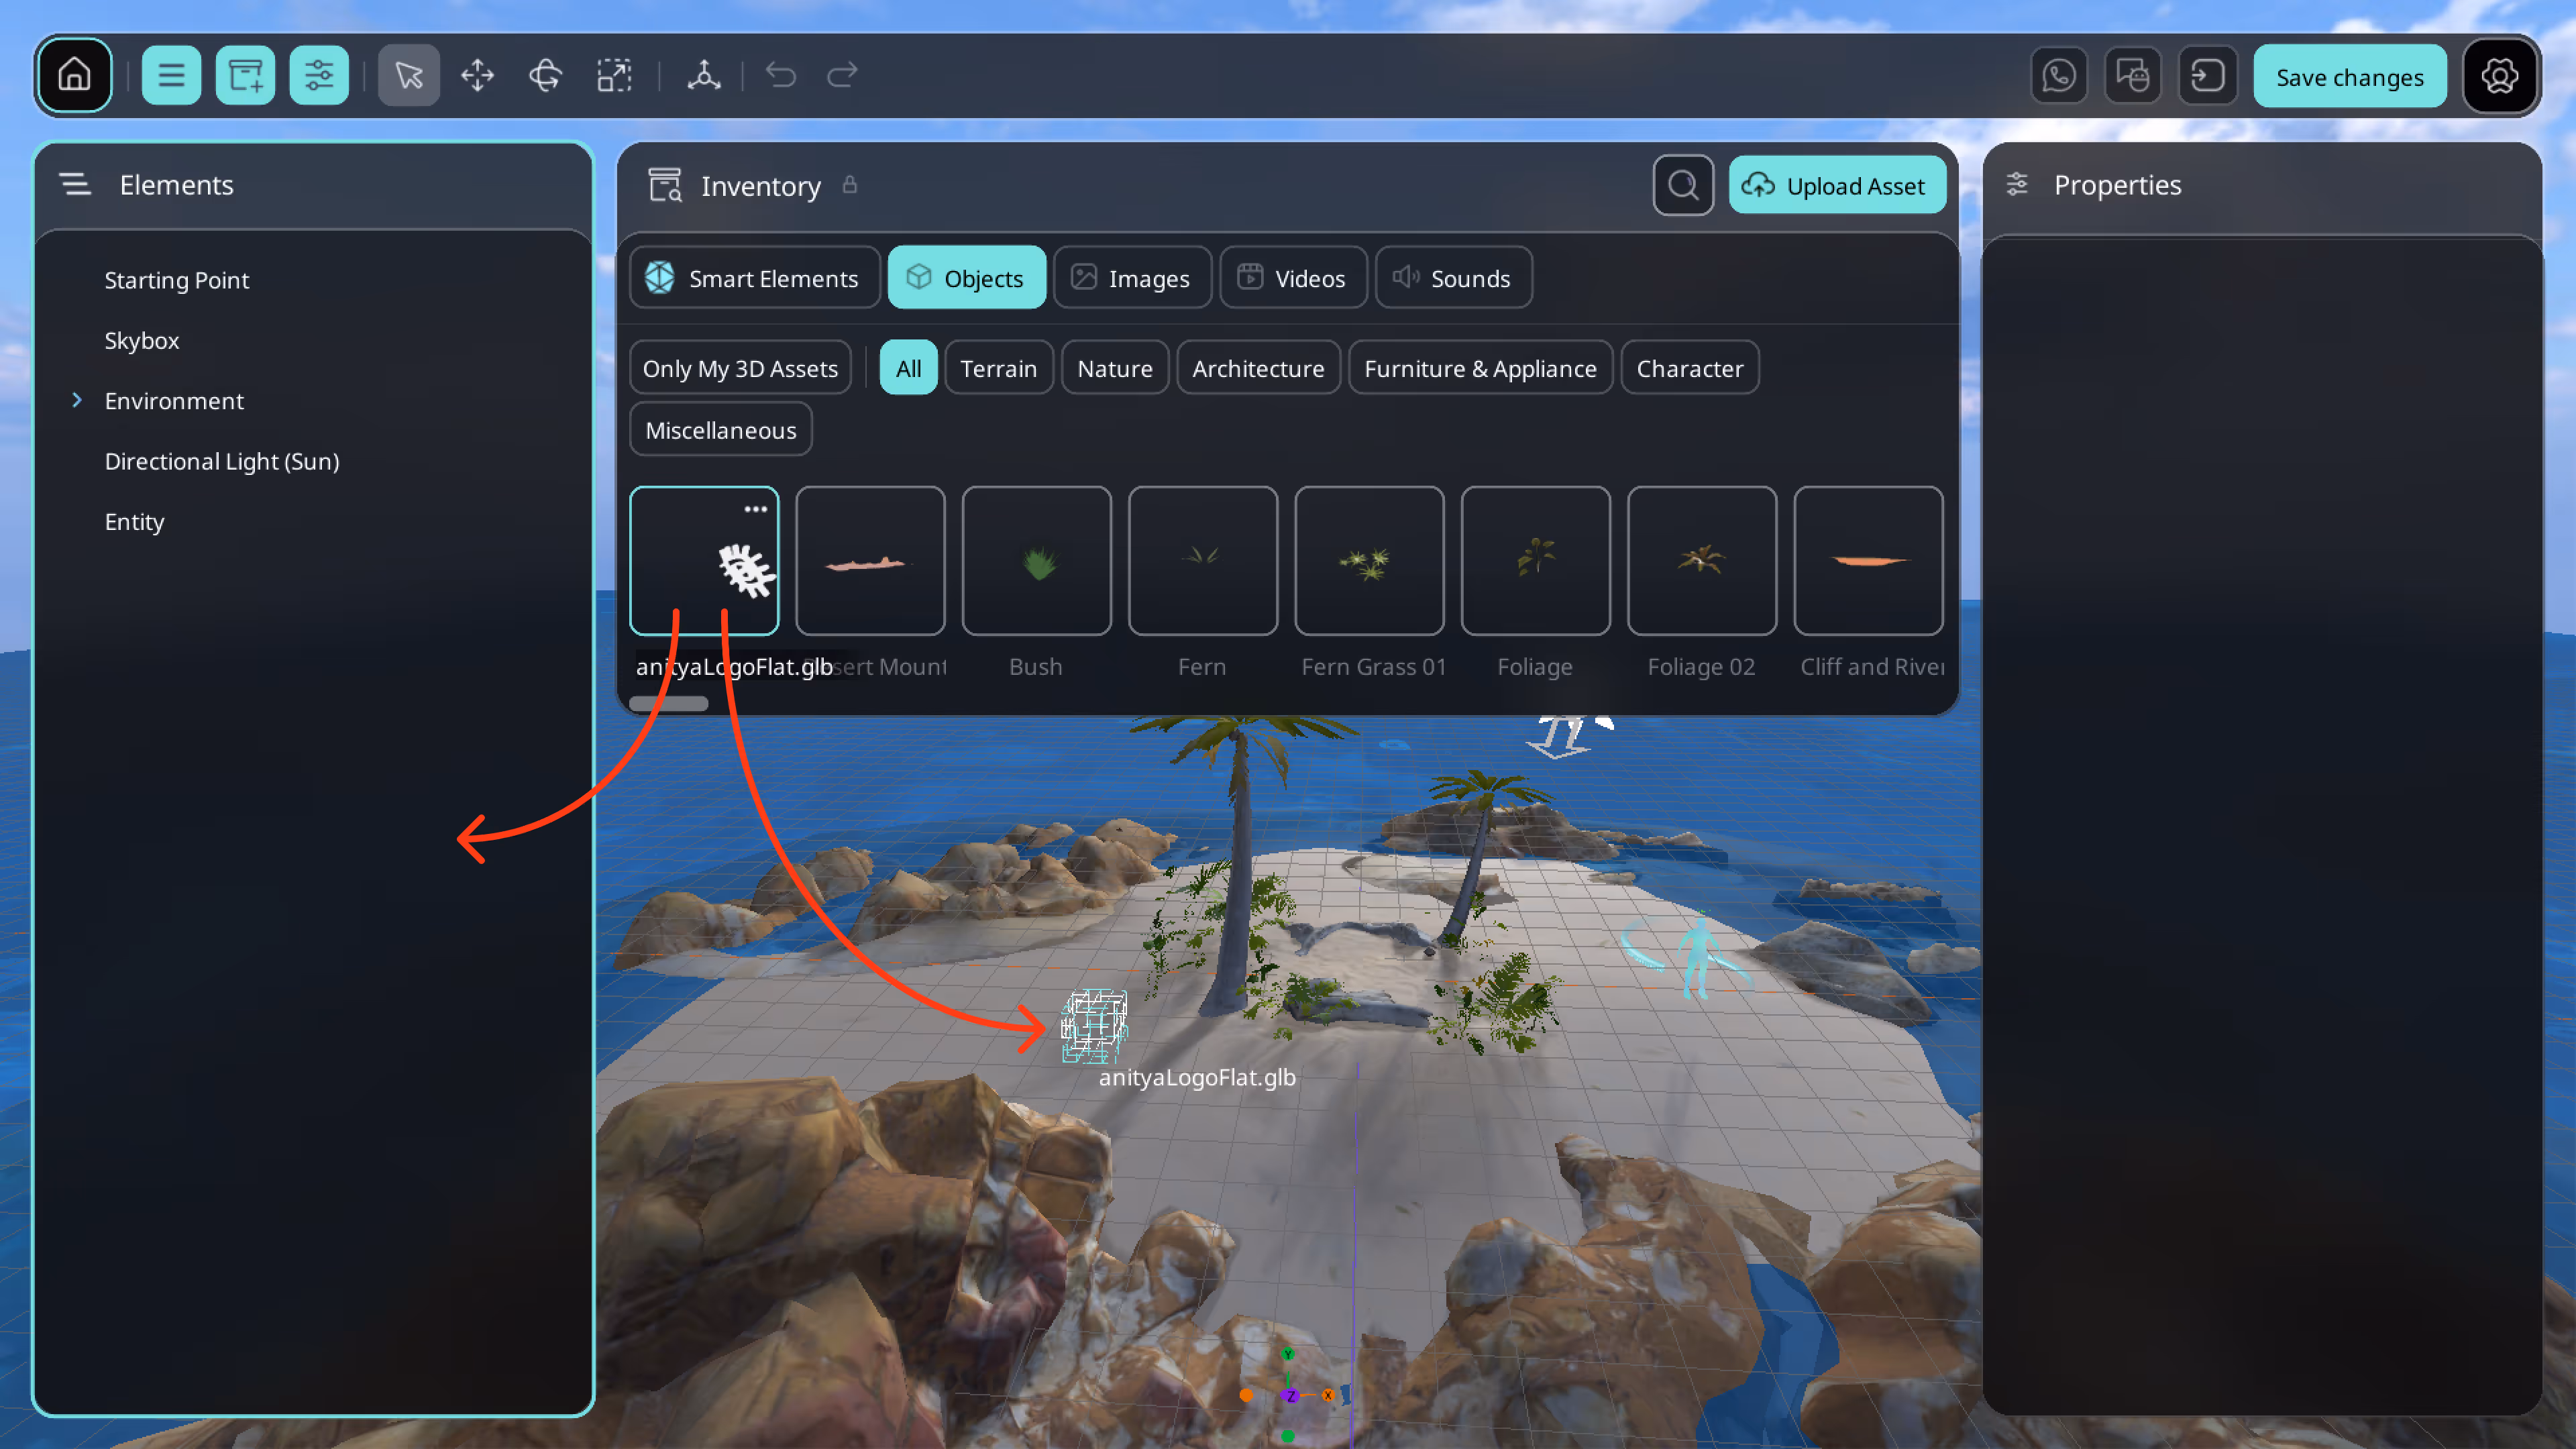Click Save changes button
2576x1449 pixels.
[x=2350, y=77]
